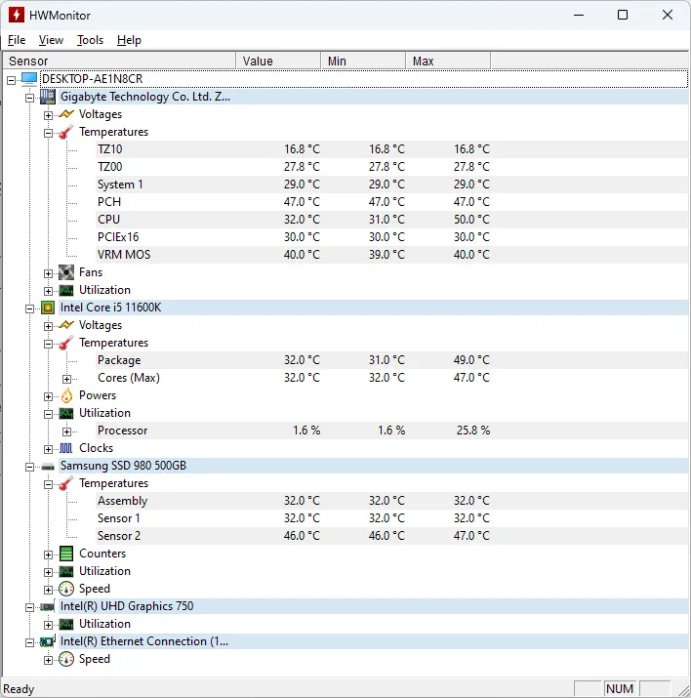Click the Utilization icon under UHD Graphics 750
The height and width of the screenshot is (698, 691).
pyautogui.click(x=66, y=624)
